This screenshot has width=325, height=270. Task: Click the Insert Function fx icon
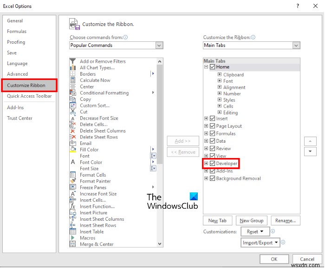pos(72,206)
